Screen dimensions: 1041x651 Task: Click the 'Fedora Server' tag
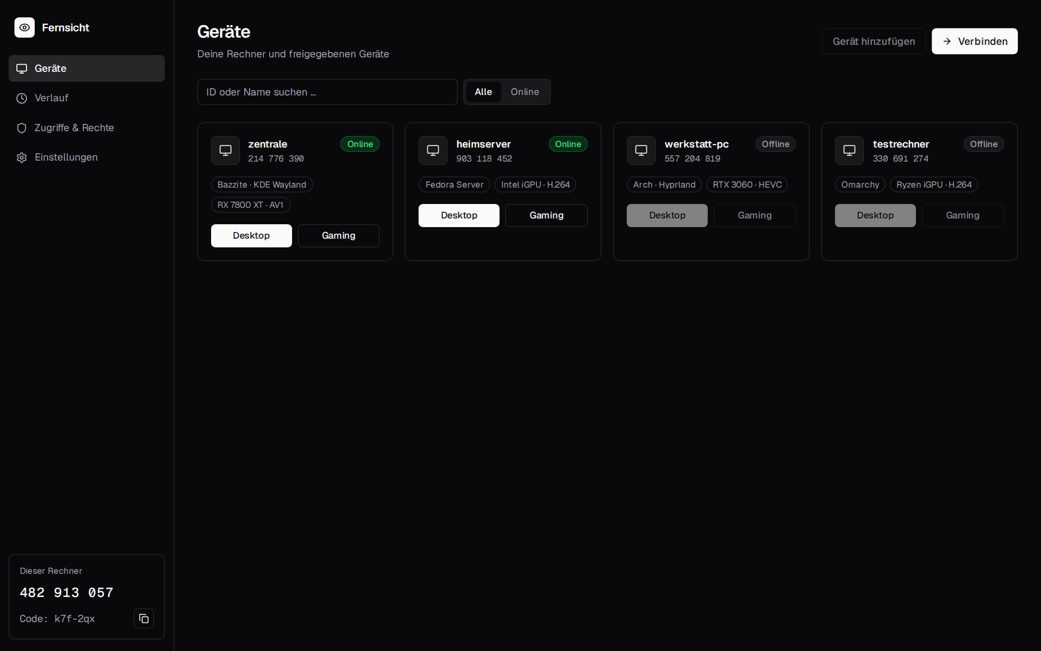[454, 185]
